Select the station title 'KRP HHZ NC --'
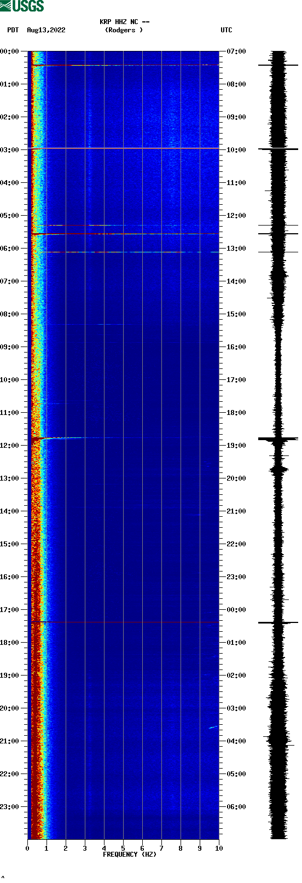The width and height of the screenshot is (302, 883). [x=125, y=22]
